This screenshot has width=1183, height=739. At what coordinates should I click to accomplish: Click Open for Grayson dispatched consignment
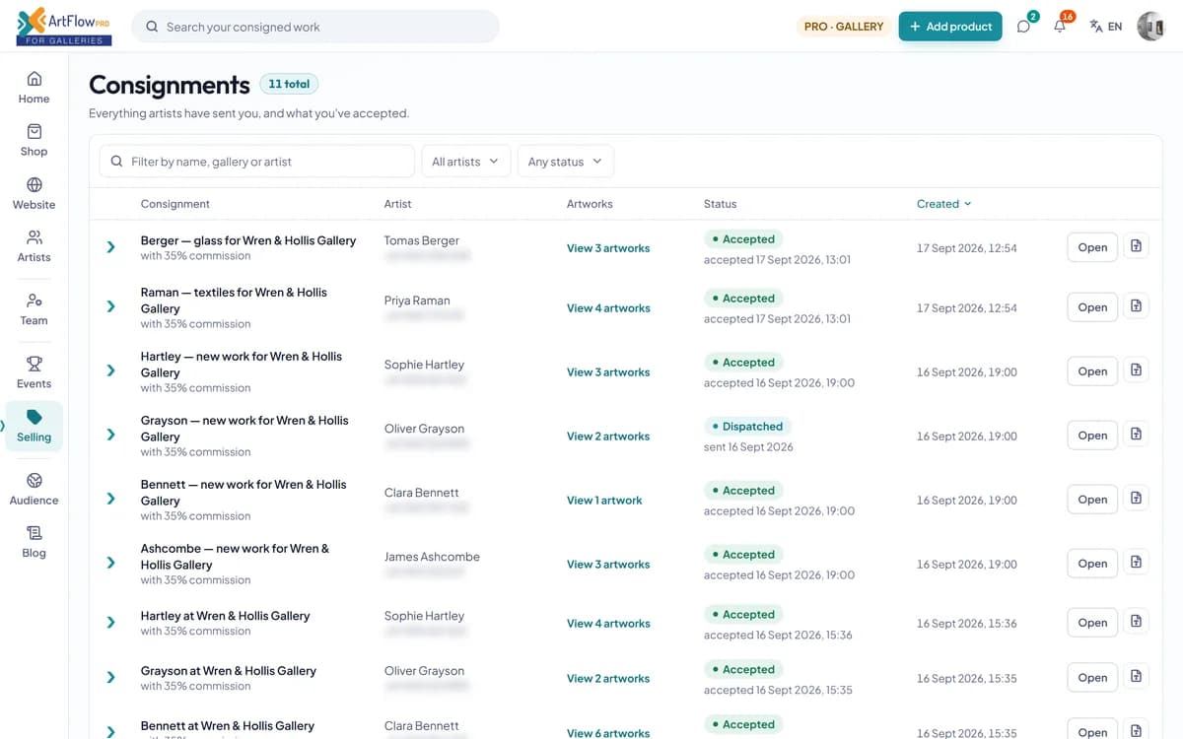[x=1092, y=436]
